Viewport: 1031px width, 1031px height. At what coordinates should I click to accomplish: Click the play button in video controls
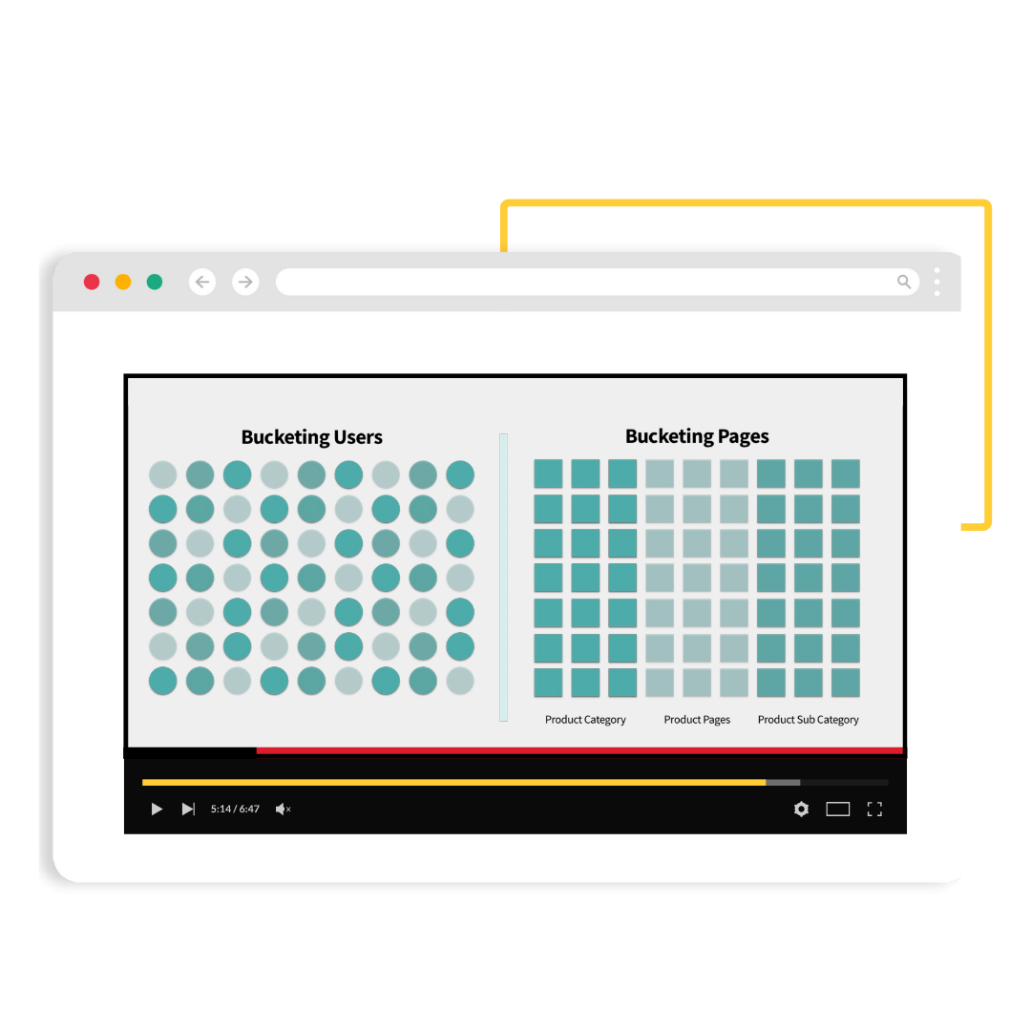tap(157, 809)
